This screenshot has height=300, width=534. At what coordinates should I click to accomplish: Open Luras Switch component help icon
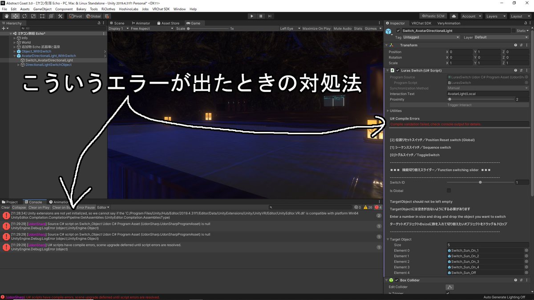(x=515, y=70)
